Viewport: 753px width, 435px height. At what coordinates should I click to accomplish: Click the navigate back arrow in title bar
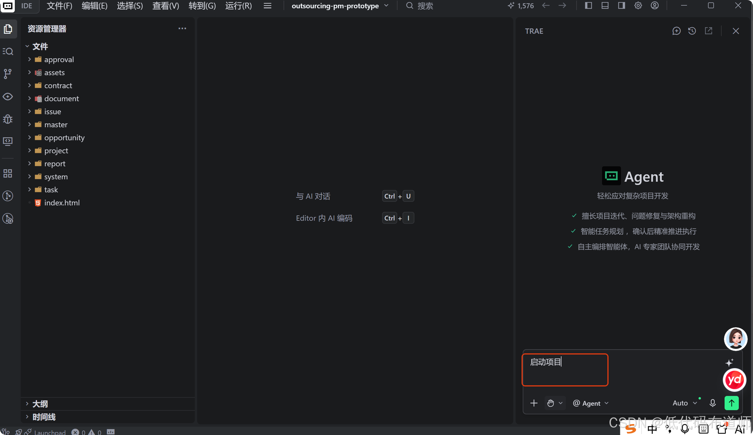click(x=546, y=5)
